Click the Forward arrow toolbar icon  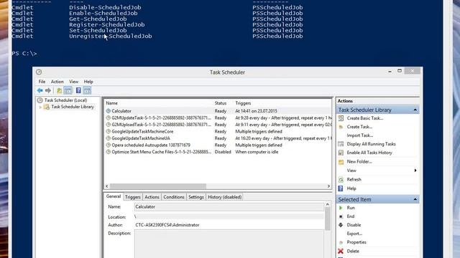coord(48,90)
